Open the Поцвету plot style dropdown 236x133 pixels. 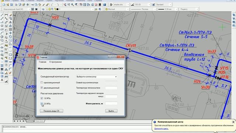coord(188,9)
